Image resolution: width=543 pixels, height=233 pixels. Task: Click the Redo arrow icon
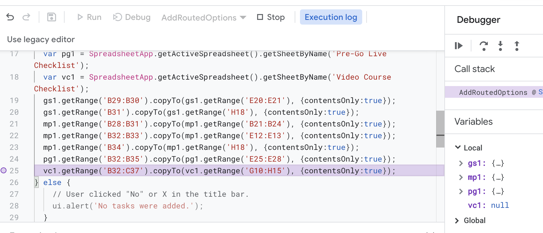(26, 17)
